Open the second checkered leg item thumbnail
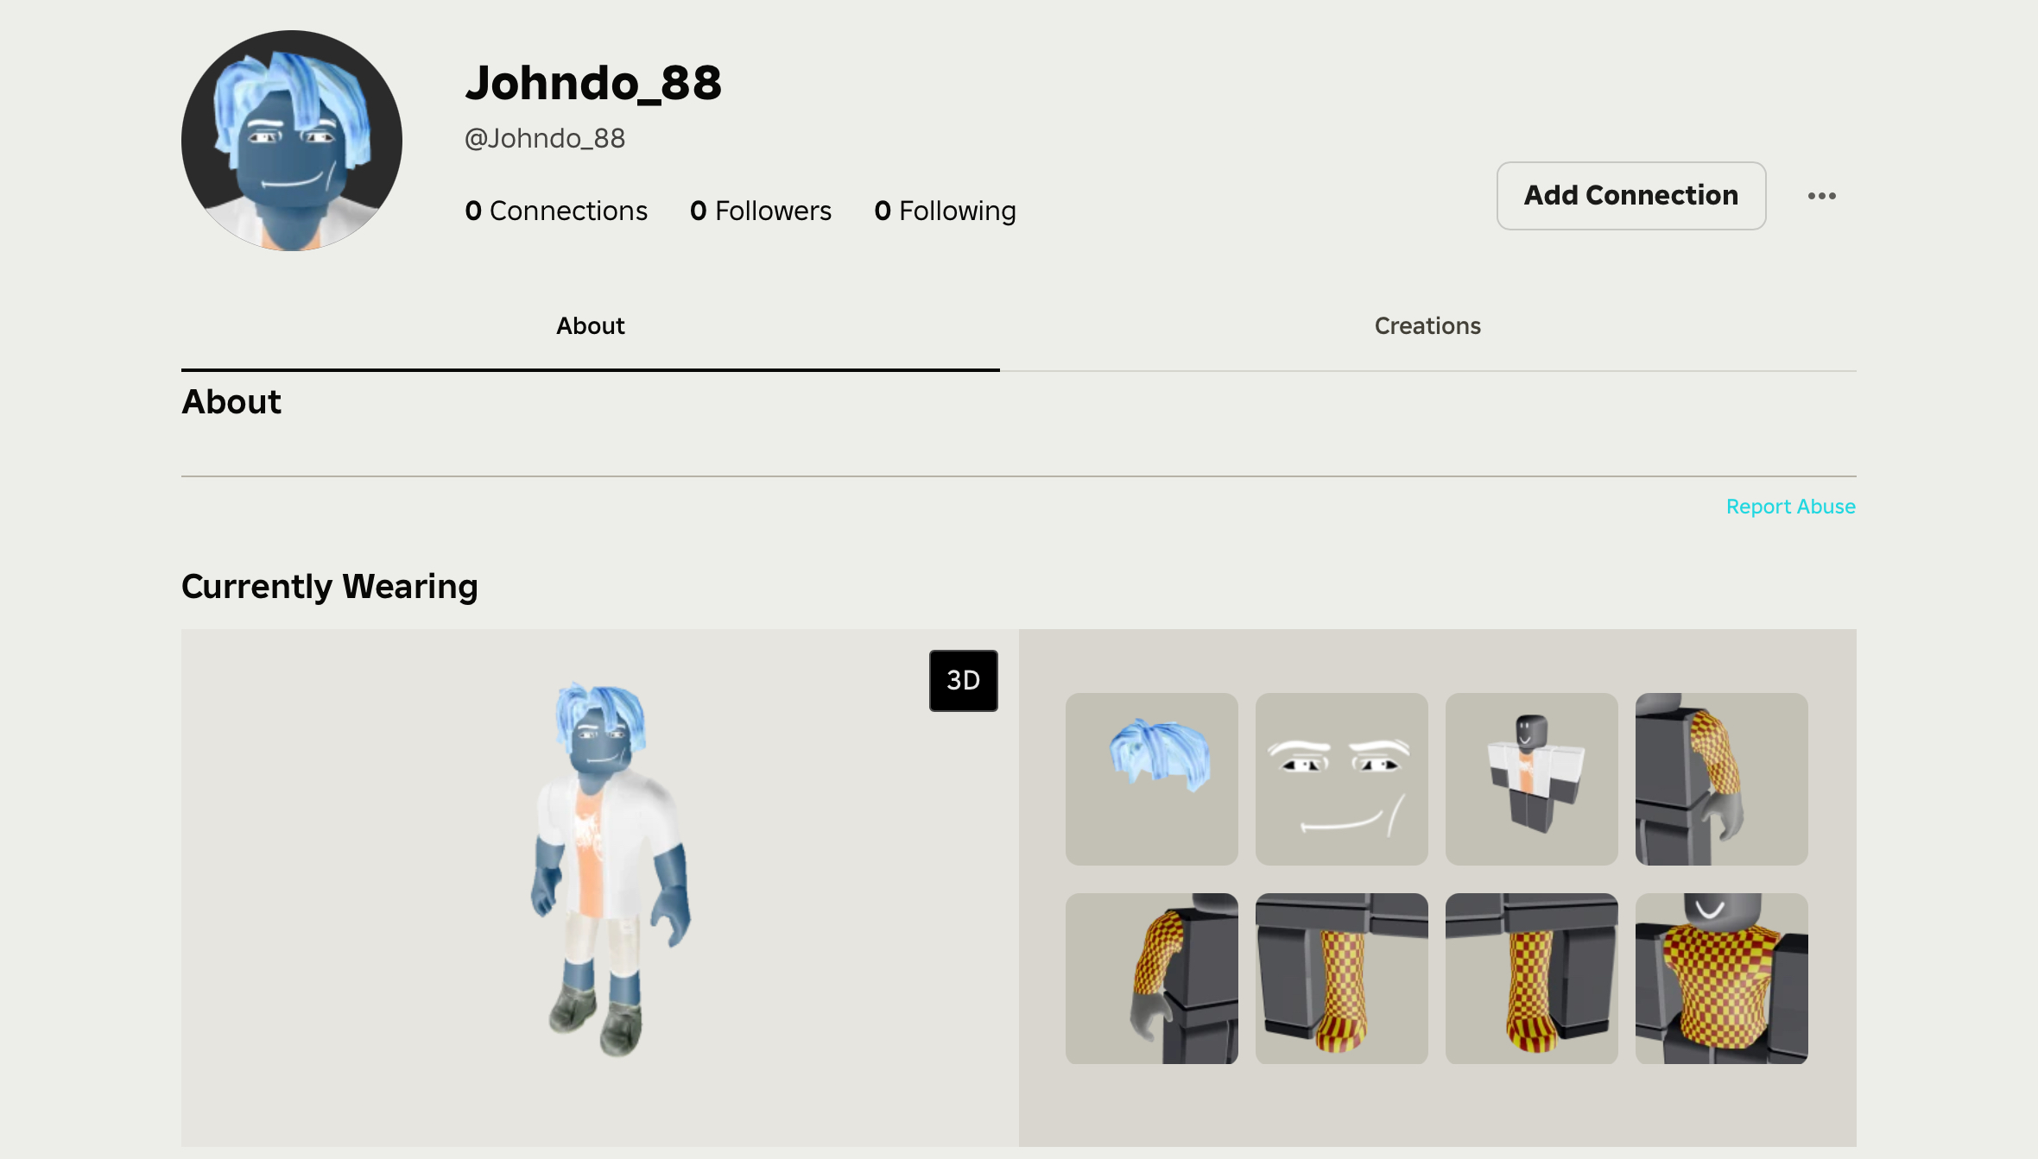Viewport: 2038px width, 1159px height. coord(1531,978)
